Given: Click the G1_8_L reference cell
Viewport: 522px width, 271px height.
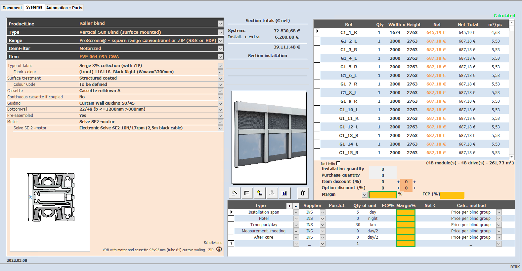Looking at the screenshot, I should pos(349,93).
